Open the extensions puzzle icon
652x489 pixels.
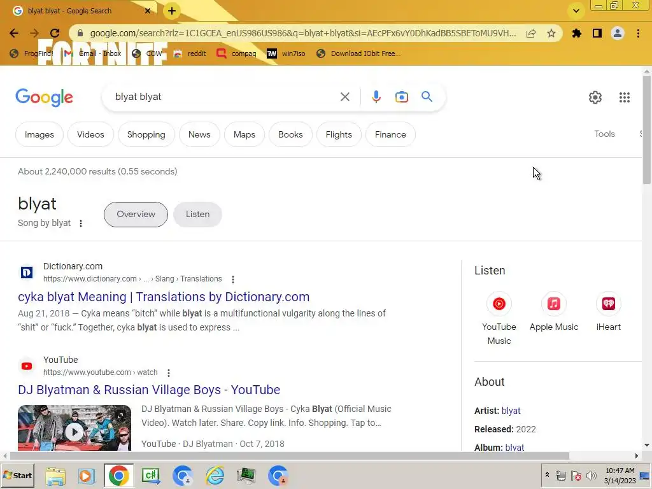click(x=577, y=33)
